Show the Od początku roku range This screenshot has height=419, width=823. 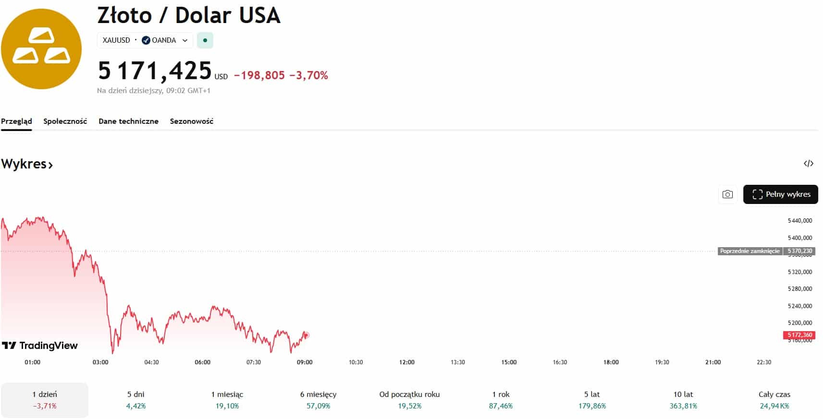tap(409, 400)
